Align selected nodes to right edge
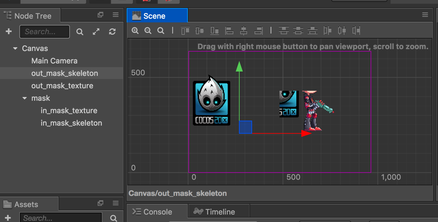 pos(258,30)
